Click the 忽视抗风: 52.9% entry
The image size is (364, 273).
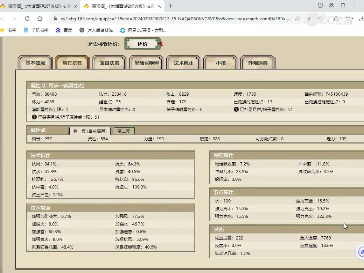click(x=132, y=239)
